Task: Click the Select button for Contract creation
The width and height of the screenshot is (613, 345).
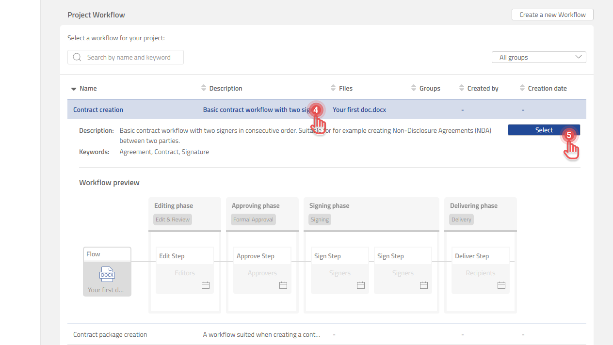Action: tap(544, 130)
